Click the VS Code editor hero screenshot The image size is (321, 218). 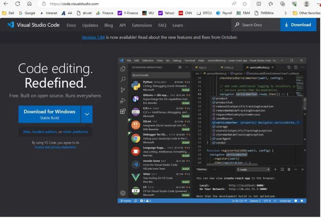point(212,130)
